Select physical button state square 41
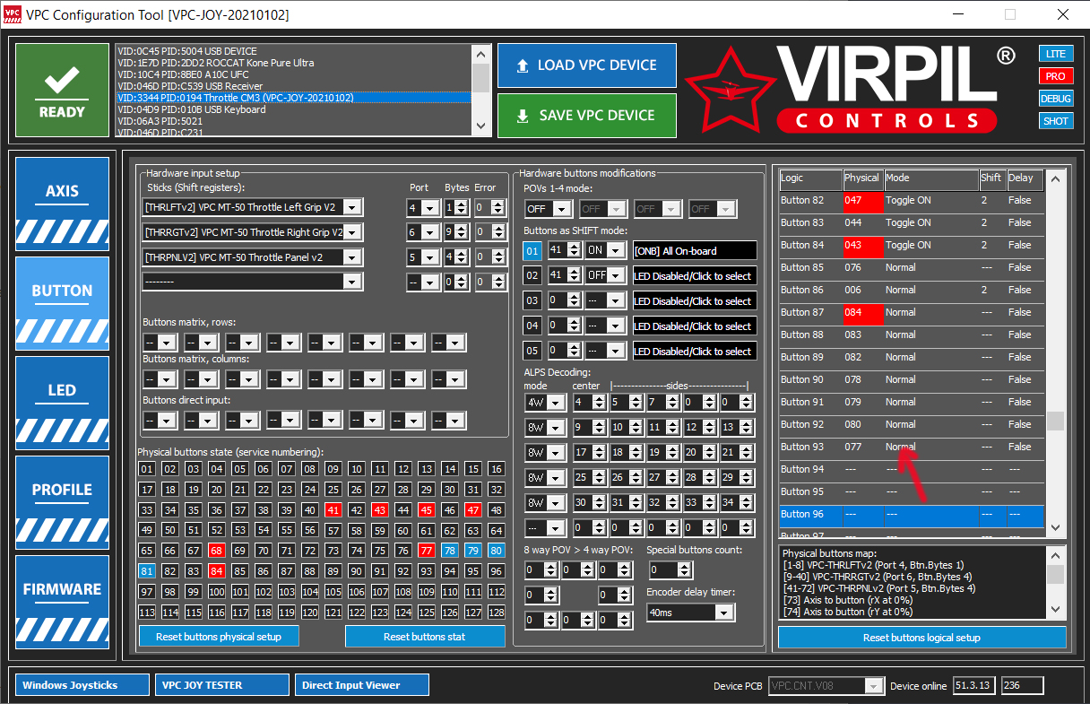This screenshot has height=704, width=1090. pos(333,510)
